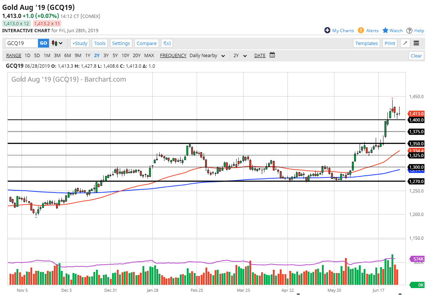This screenshot has width=427, height=295.
Task: Click the 1,400.0 horizontal level label
Action: click(416, 120)
